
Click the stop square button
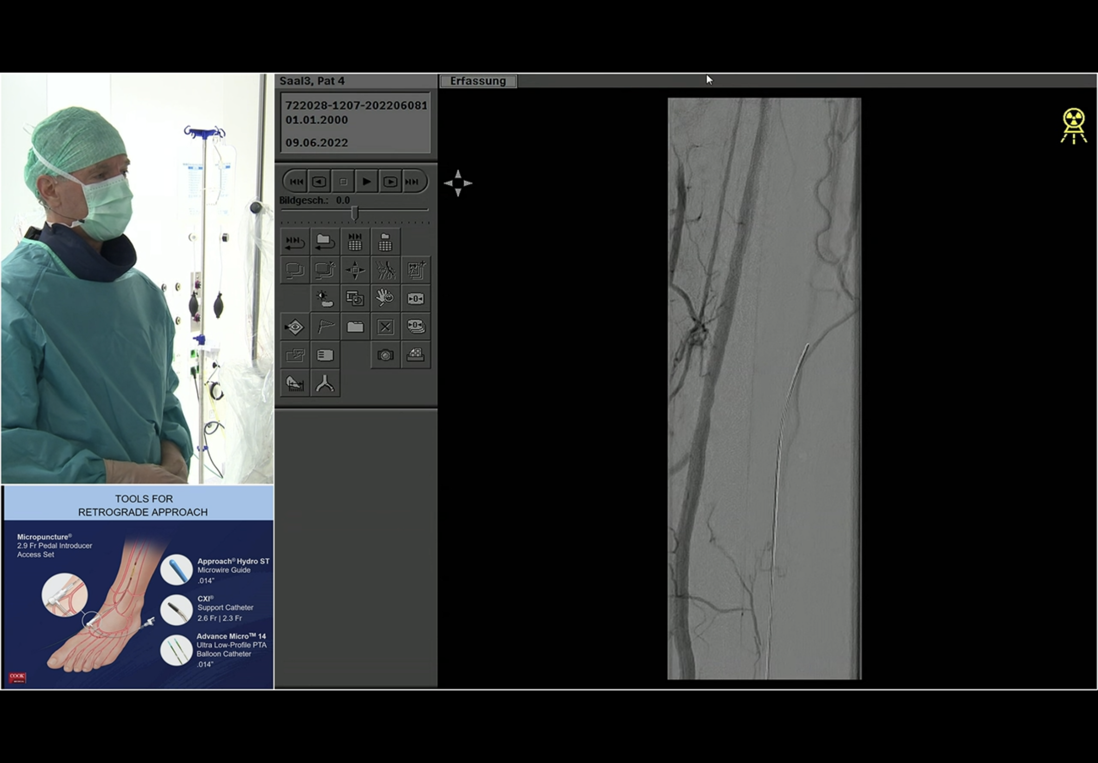tap(343, 181)
